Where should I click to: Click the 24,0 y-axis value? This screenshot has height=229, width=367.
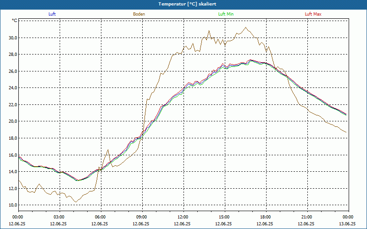(x=13, y=88)
